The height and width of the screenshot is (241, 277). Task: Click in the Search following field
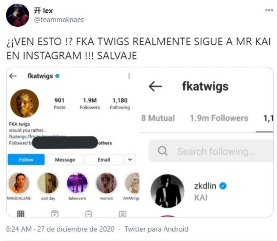click(211, 151)
